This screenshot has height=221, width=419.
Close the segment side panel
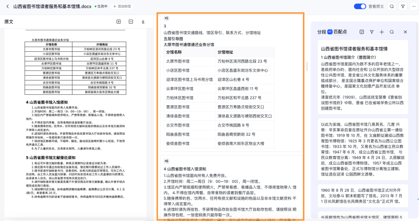pyautogui.click(x=405, y=32)
